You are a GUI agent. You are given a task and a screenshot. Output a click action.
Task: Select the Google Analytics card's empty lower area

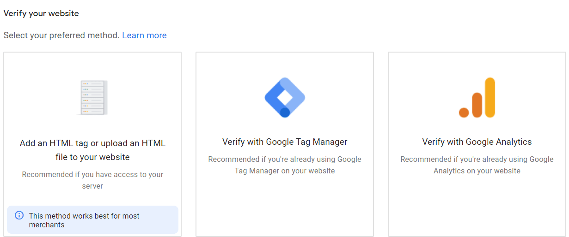(477, 206)
